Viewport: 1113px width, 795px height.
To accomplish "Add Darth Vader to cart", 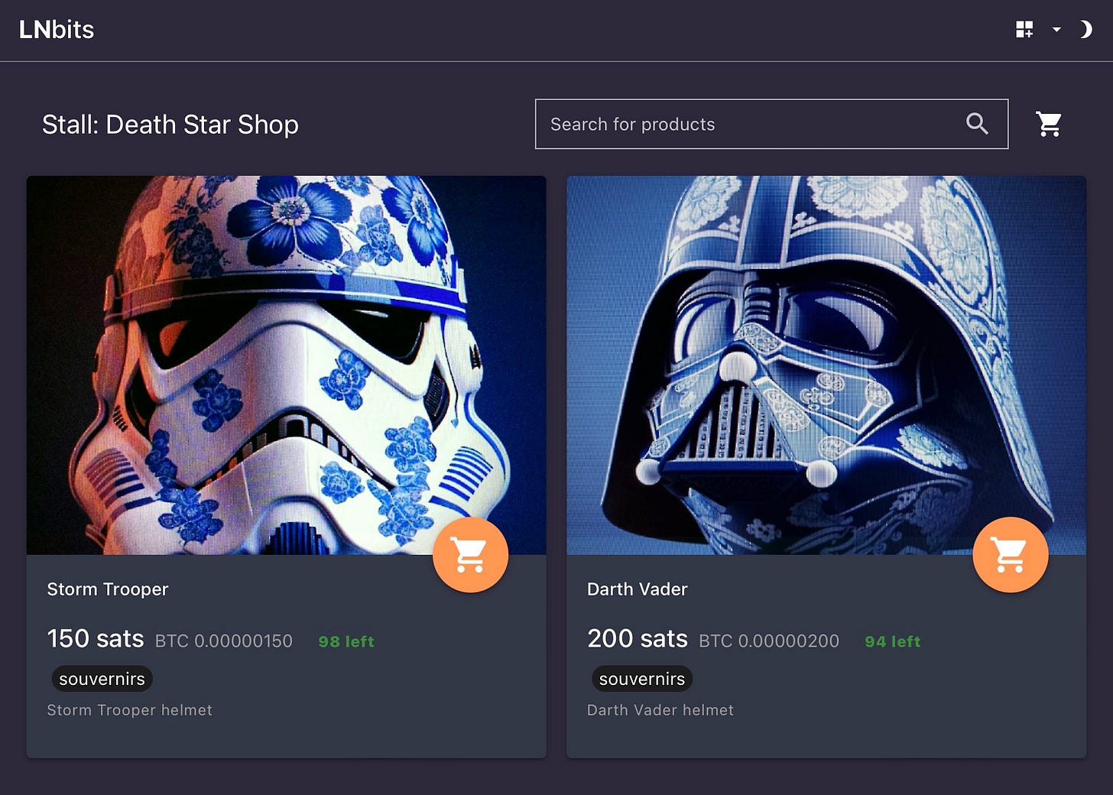I will 1011,555.
